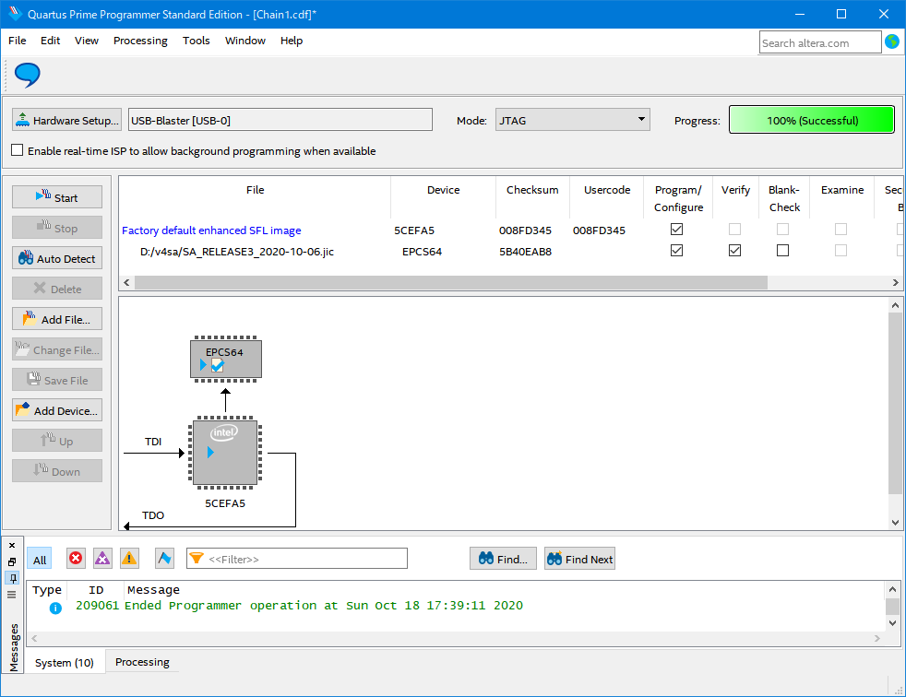Toggle Verify checkbox for EPCS64 row
This screenshot has width=906, height=697.
tap(734, 251)
